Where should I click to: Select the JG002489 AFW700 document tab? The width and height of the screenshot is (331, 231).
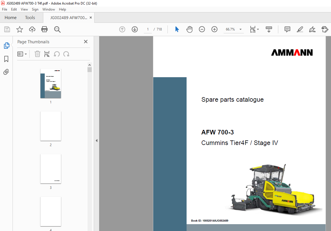[69, 18]
